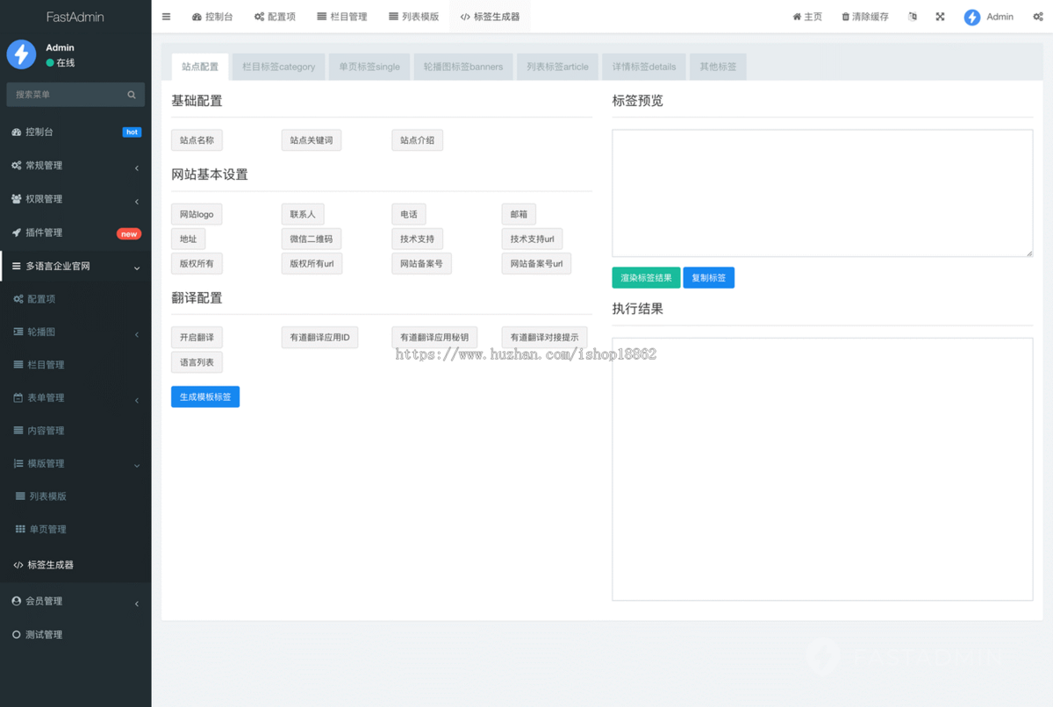Switch to the 栏目标签category tab
The width and height of the screenshot is (1053, 707).
pos(278,66)
